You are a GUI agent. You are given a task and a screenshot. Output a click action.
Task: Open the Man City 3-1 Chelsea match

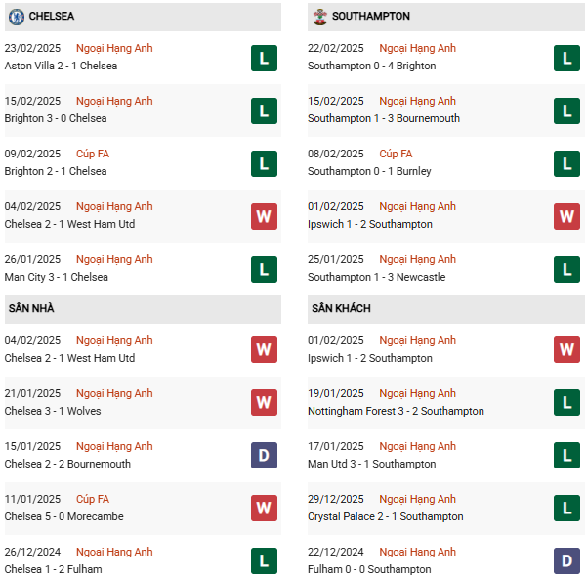point(57,277)
